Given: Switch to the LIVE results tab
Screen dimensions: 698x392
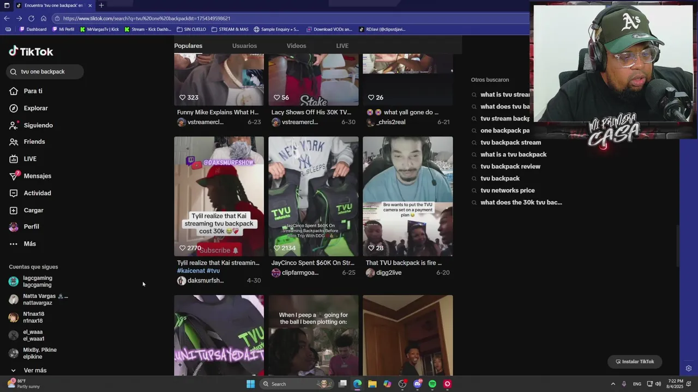Looking at the screenshot, I should (342, 46).
